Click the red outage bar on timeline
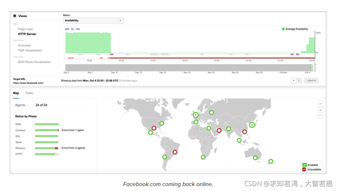This screenshot has width=339, height=191. [212, 58]
